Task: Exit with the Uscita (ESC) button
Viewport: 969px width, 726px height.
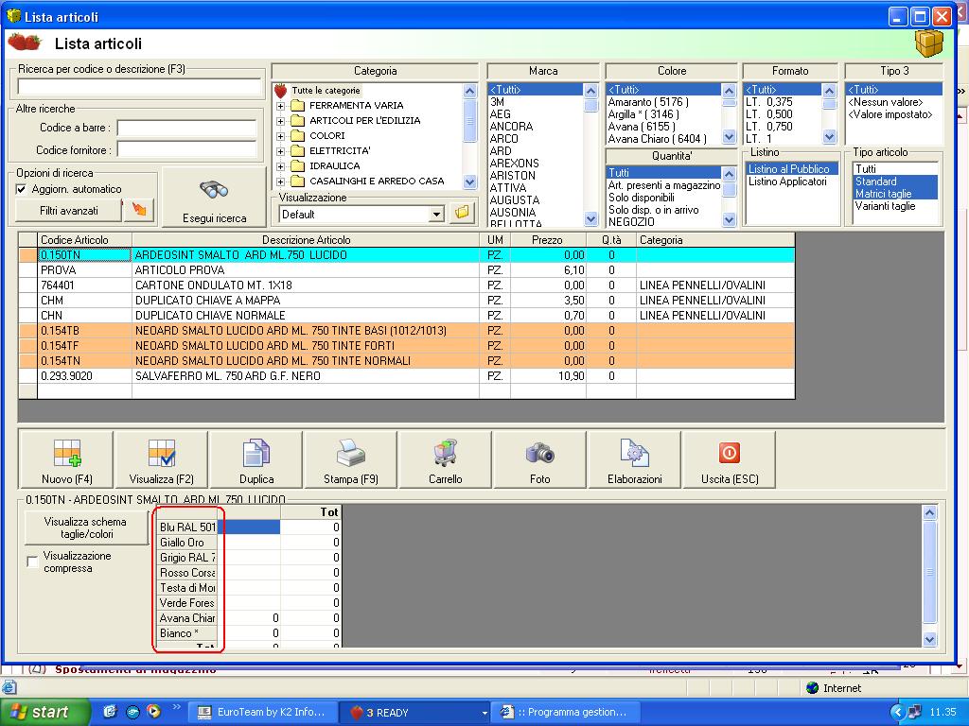Action: [730, 460]
